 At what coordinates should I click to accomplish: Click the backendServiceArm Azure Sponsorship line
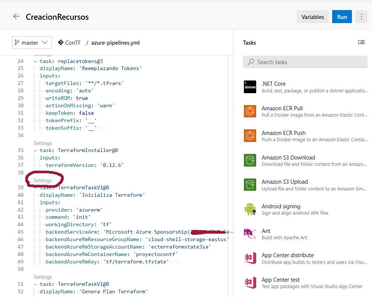click(139, 232)
